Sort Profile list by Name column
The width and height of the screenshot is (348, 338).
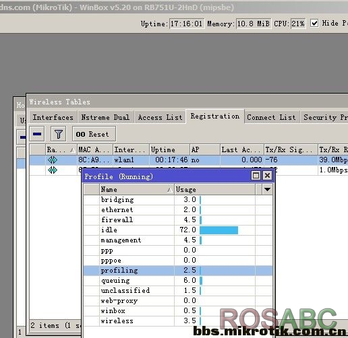point(137,189)
